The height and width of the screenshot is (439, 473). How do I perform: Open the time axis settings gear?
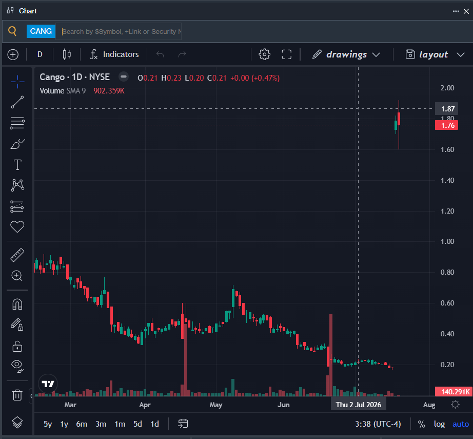pyautogui.click(x=455, y=405)
